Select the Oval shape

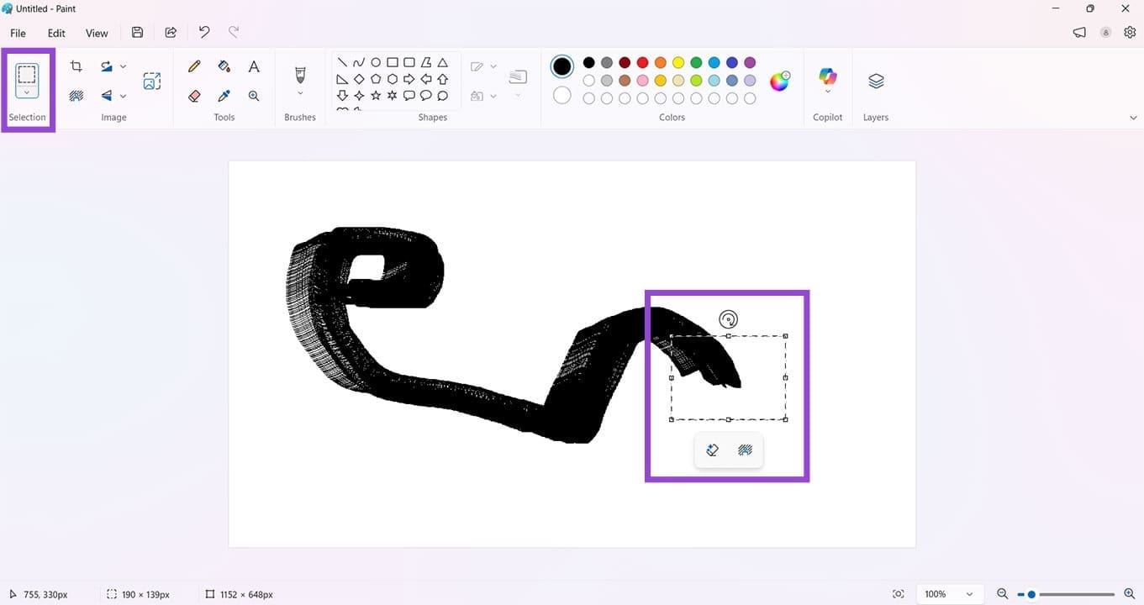pyautogui.click(x=376, y=61)
